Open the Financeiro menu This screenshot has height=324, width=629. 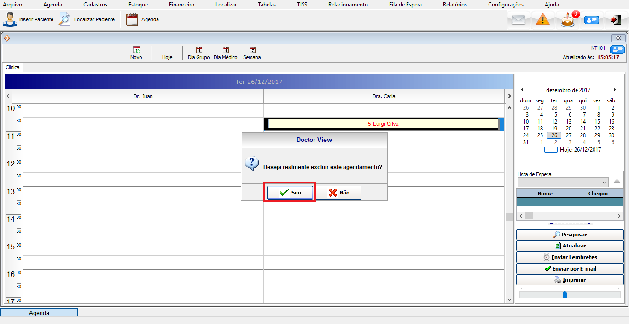181,5
